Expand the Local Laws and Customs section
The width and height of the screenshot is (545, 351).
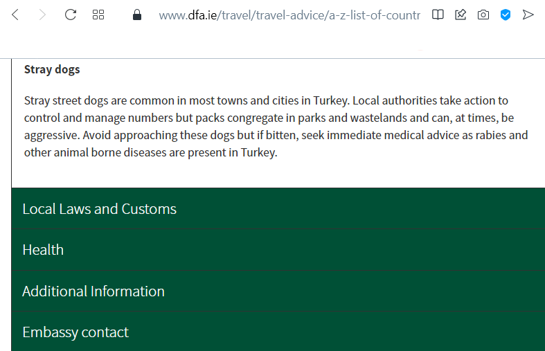(278, 209)
